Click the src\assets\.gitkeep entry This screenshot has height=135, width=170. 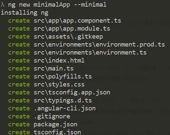pyautogui.click(x=68, y=37)
